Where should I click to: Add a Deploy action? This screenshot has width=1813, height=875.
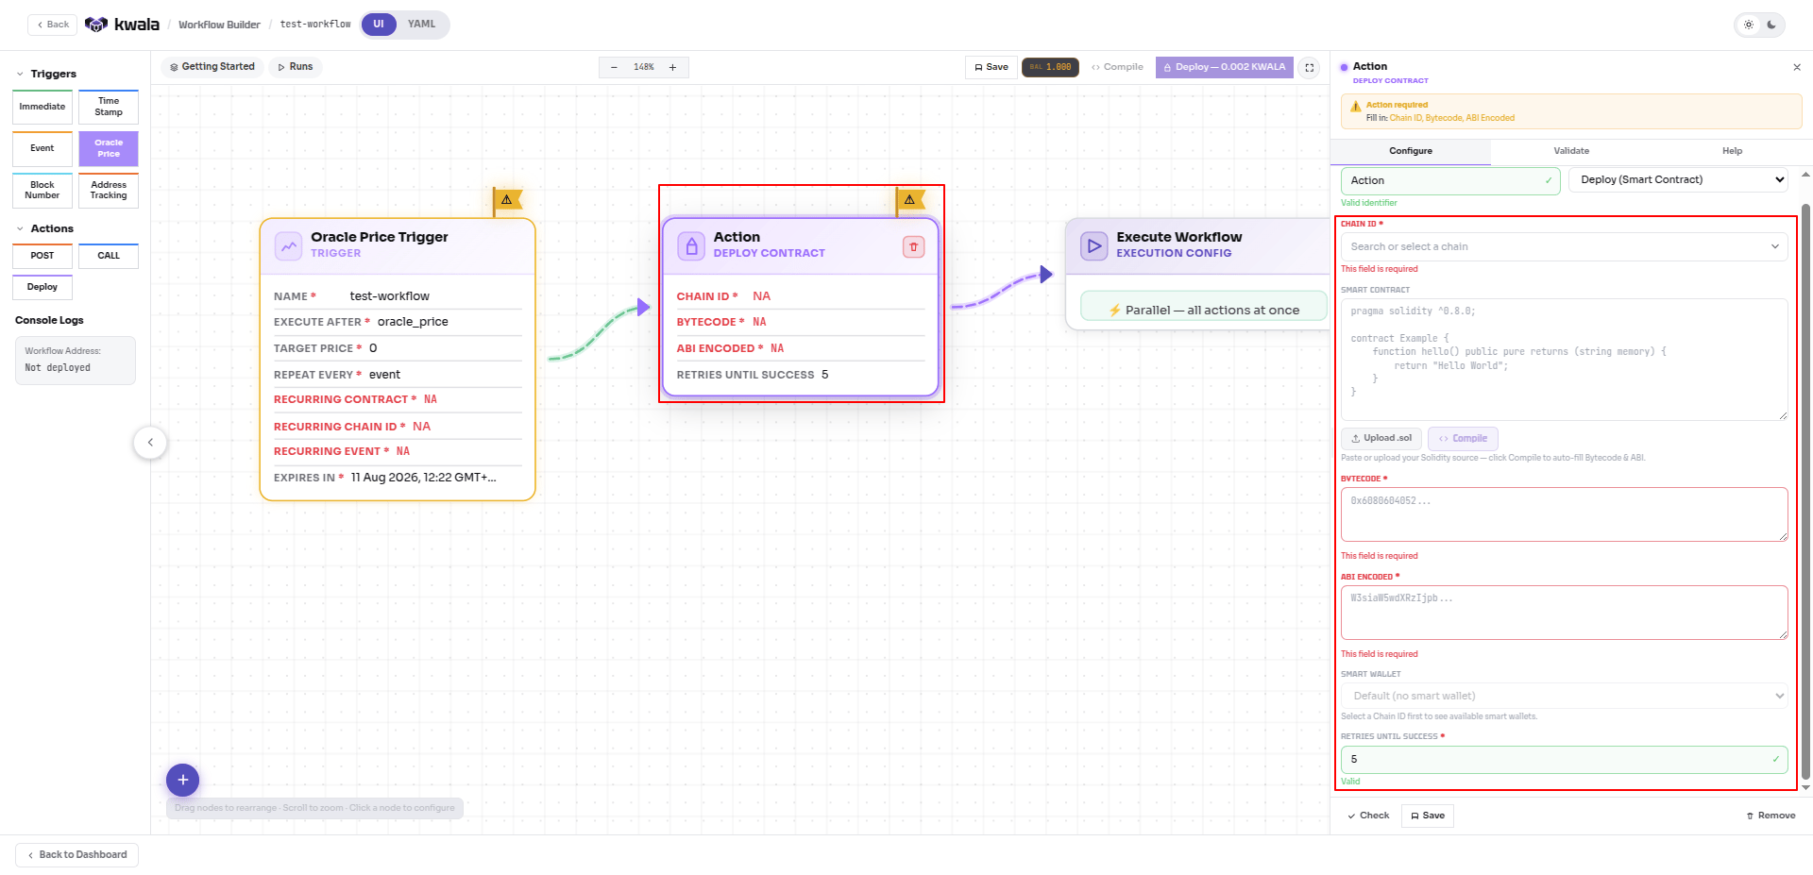(x=42, y=287)
